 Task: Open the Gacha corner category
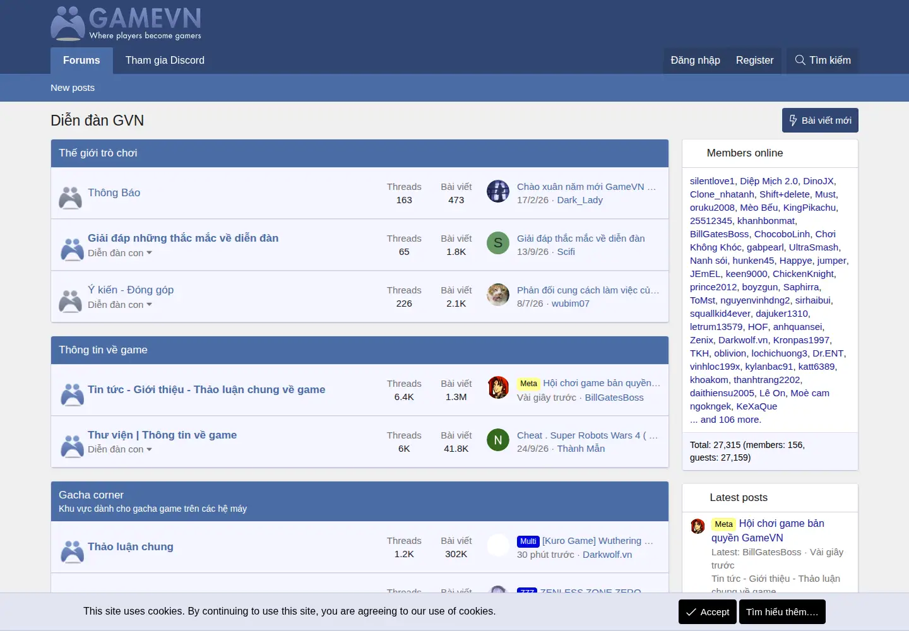click(91, 495)
